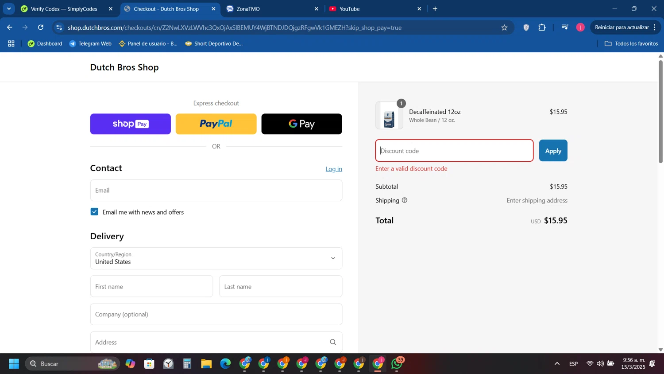Click the Log in link
This screenshot has height=374, width=664.
tap(334, 169)
